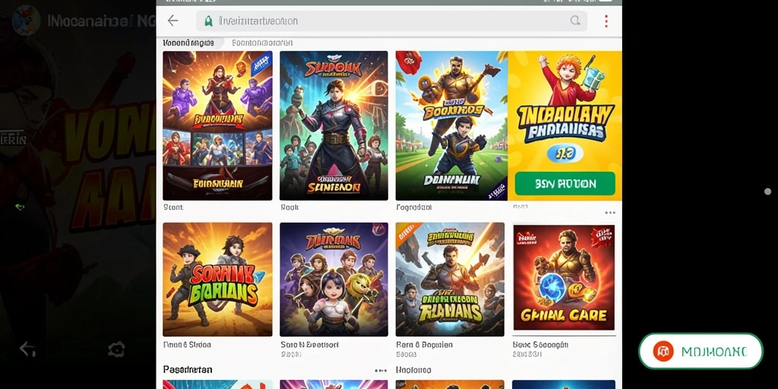Click the MOJHOANC floating pill button
778x389 pixels.
point(701,351)
